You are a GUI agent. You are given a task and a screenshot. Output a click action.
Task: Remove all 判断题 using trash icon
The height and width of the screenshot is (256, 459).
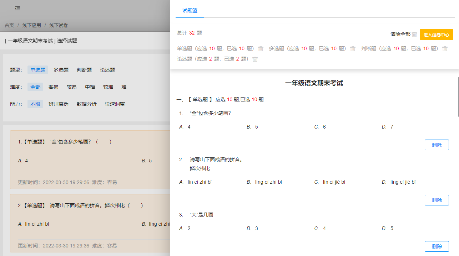pos(445,49)
